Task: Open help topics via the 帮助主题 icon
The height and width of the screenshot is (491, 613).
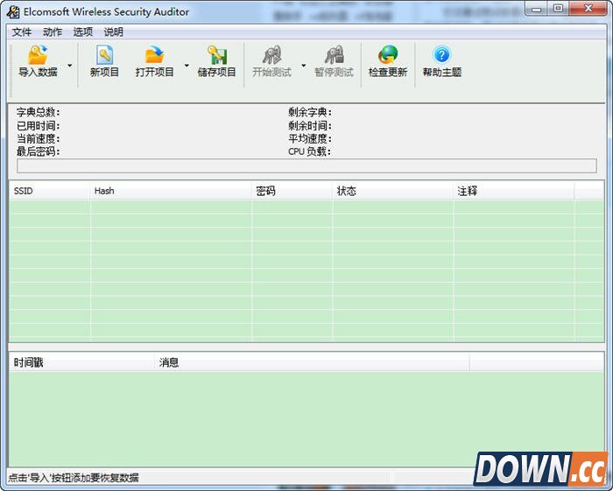Action: [441, 55]
